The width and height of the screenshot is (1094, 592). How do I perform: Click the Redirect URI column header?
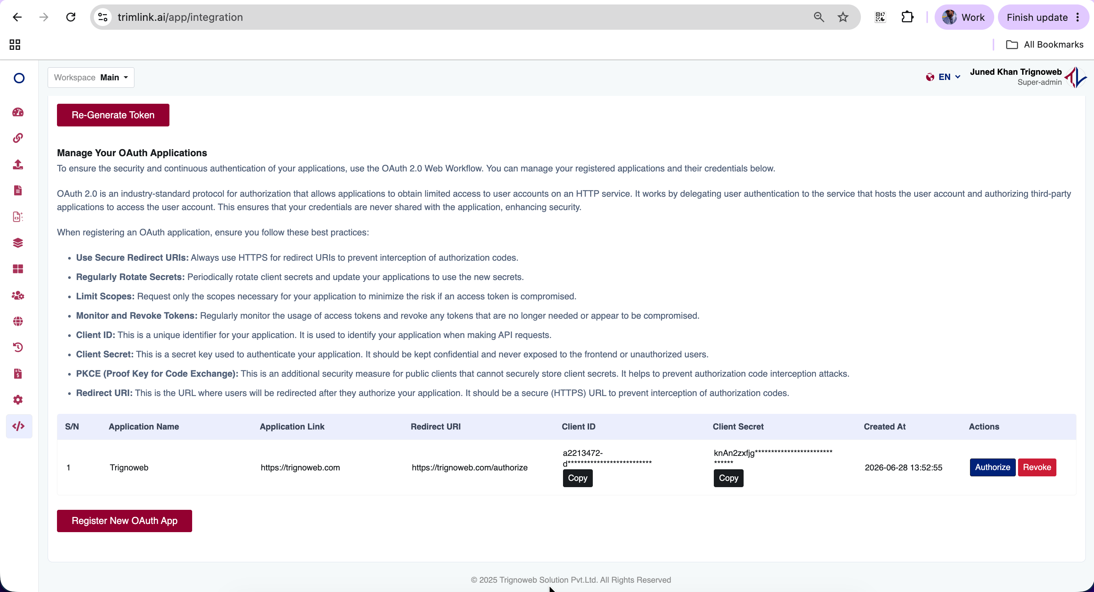coord(435,427)
